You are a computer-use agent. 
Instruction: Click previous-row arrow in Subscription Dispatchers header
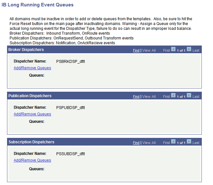click(173, 141)
